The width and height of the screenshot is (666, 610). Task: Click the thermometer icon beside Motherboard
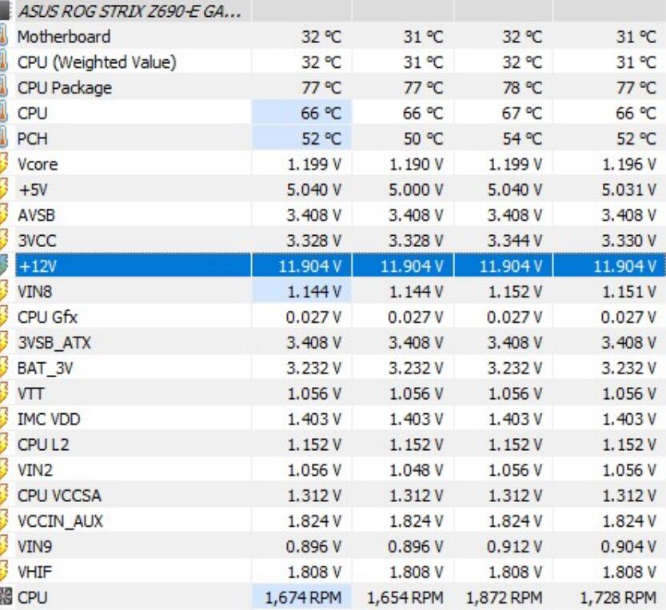pyautogui.click(x=6, y=35)
